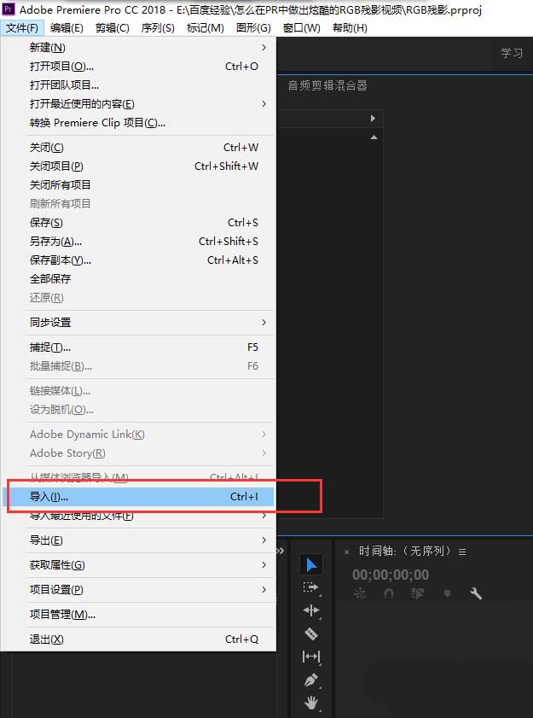Click the up arrow in the mixer panel
The image size is (533, 718).
pos(374,137)
